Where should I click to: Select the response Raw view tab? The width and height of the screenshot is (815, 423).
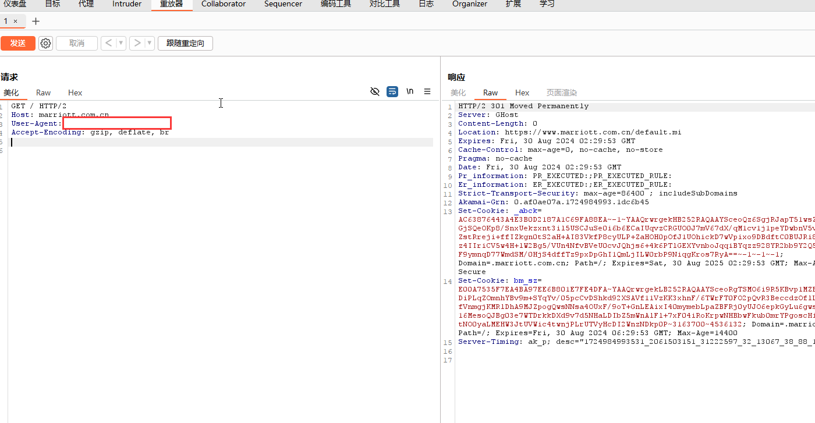tap(491, 93)
